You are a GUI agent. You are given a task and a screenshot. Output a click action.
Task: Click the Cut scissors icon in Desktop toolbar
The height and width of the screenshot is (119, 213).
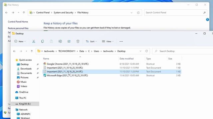(x=34, y=41)
